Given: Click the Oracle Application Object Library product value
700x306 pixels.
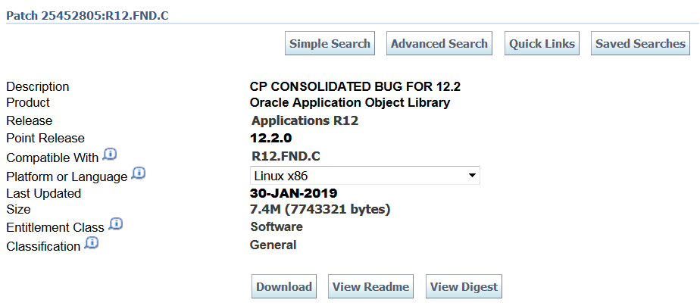Looking at the screenshot, I should pos(350,102).
